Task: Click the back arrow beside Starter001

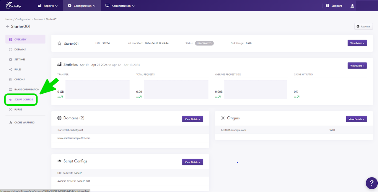Action: tap(7, 27)
